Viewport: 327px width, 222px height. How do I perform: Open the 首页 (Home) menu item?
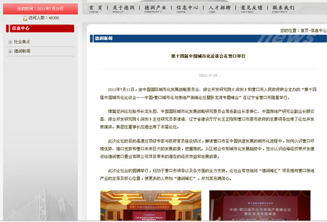pos(94,9)
